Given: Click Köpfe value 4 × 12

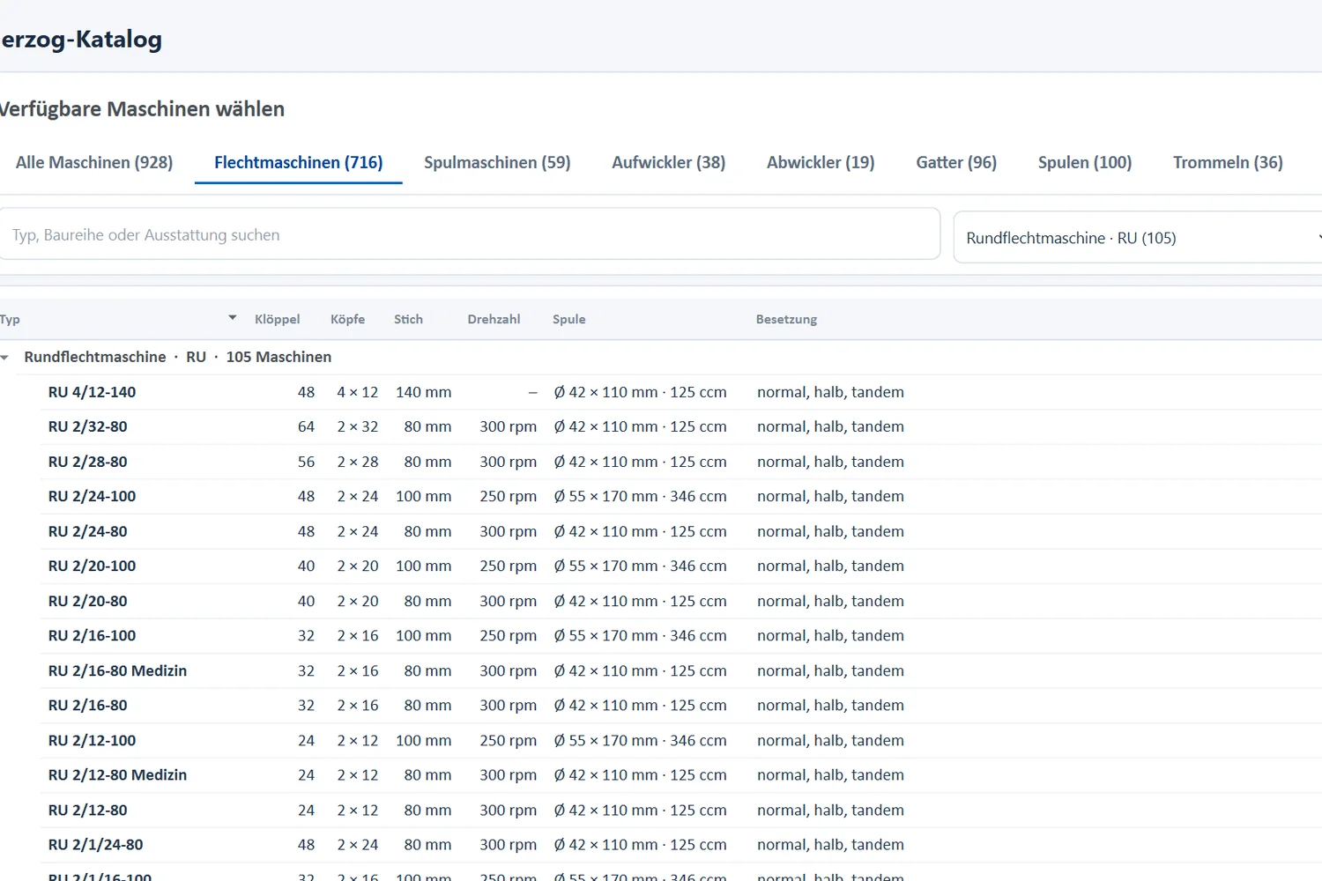Looking at the screenshot, I should (358, 392).
